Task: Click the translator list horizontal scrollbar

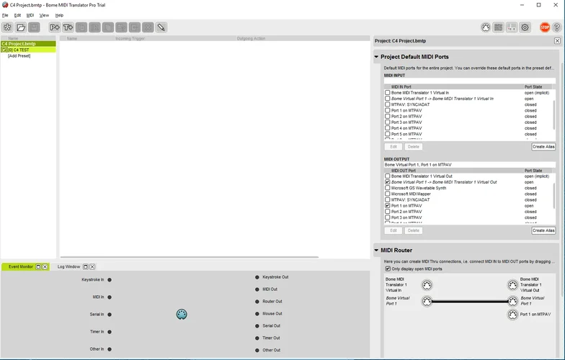Action: [x=190, y=257]
